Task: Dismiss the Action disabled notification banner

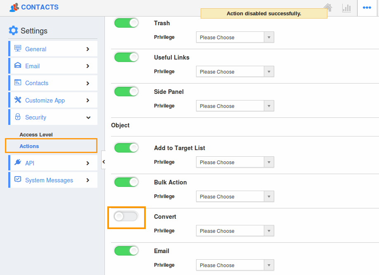Action: (263, 13)
